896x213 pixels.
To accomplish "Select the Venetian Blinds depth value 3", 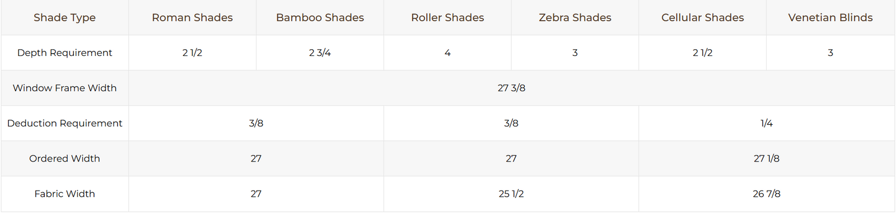I will click(x=830, y=53).
